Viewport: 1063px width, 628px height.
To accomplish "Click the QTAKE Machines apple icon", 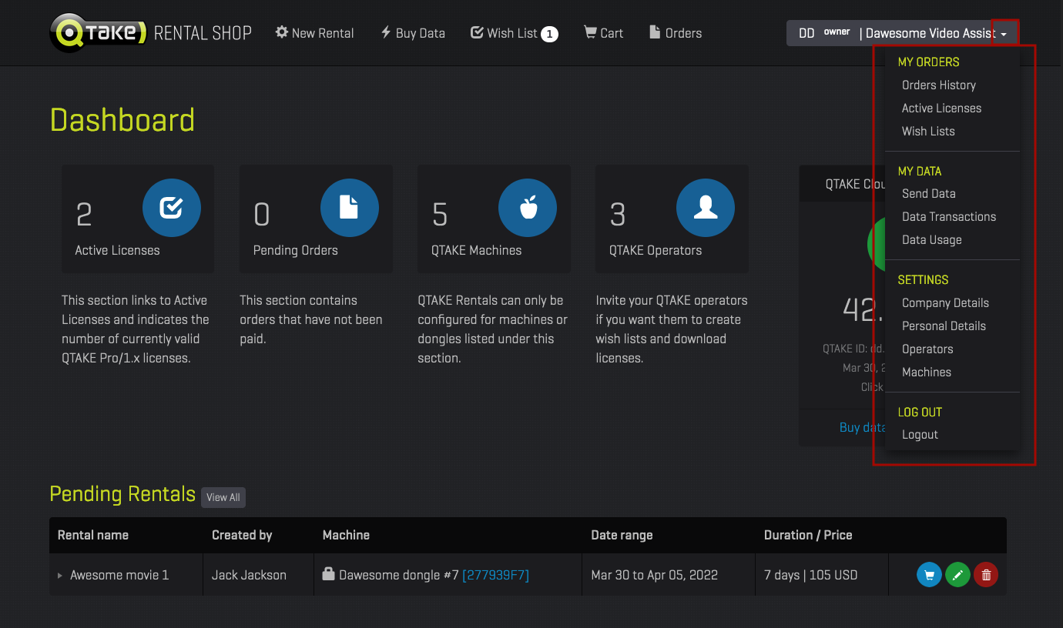I will [528, 208].
